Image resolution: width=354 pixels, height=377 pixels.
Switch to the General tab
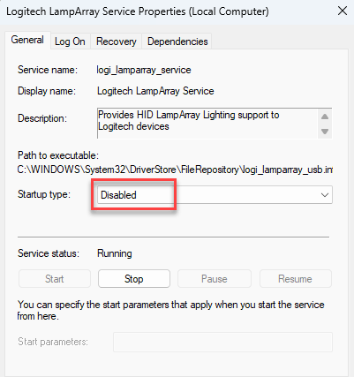click(27, 40)
